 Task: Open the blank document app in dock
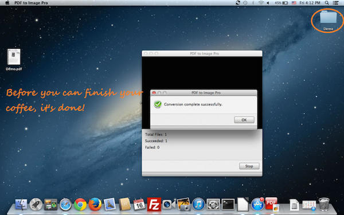(x=243, y=204)
